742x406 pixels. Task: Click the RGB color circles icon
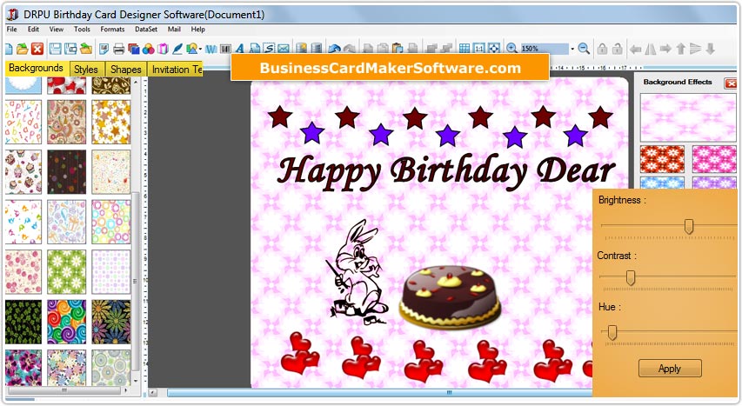[148, 49]
